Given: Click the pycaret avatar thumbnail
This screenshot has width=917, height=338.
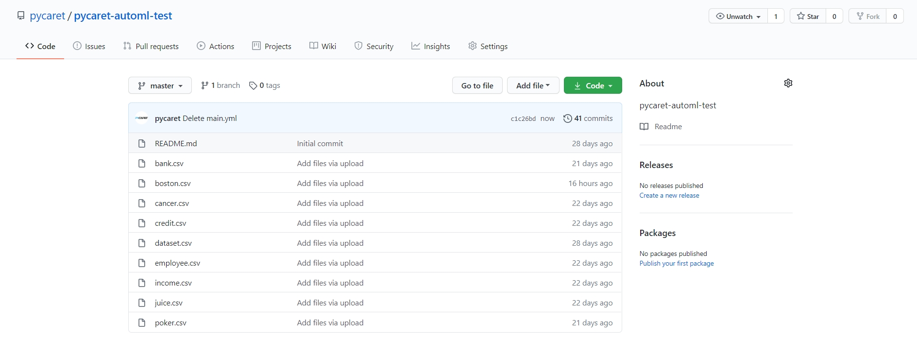Looking at the screenshot, I should coord(142,118).
